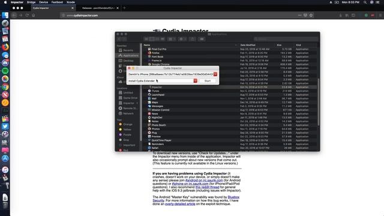Viewport: 384px width, 216px height.
Task: Click the Start button in Cydia Impactor
Action: [x=208, y=81]
